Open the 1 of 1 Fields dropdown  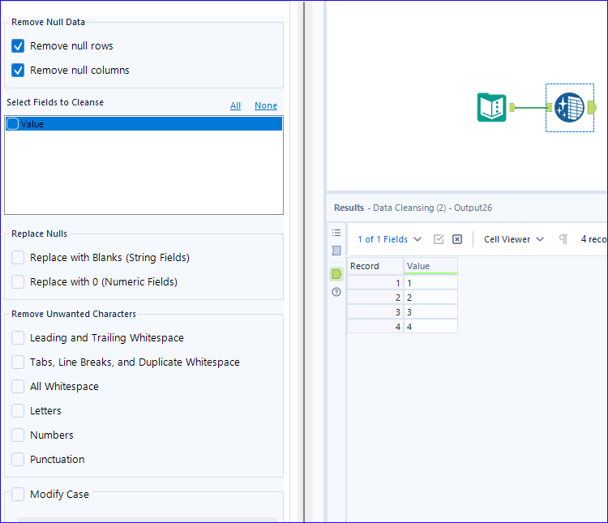[389, 239]
